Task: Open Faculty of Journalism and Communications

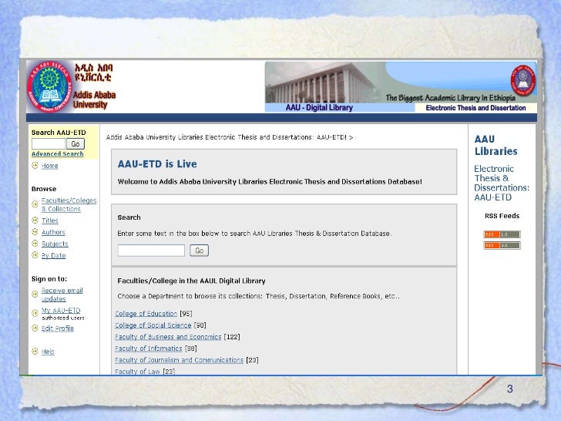Action: pos(180,360)
